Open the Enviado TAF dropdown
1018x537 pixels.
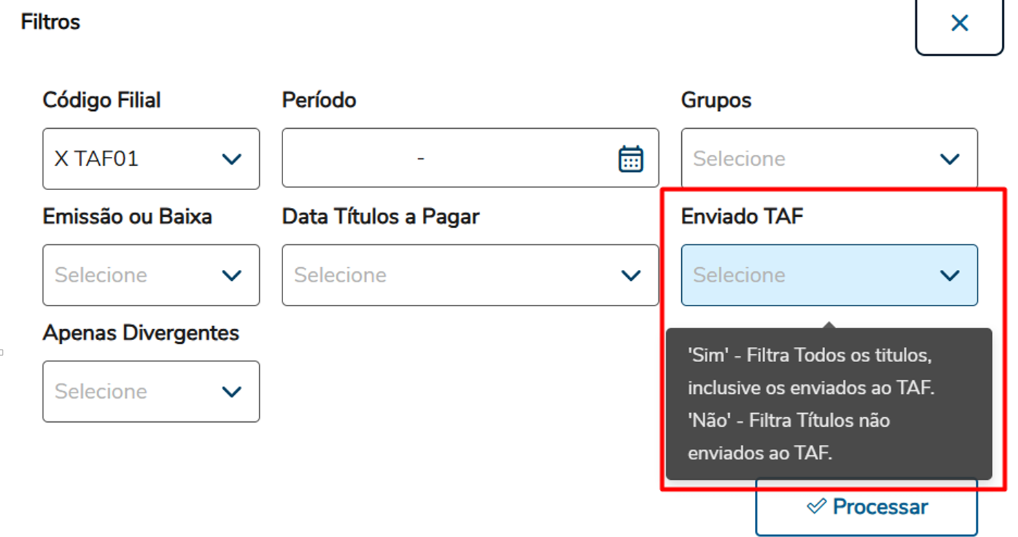[x=806, y=275]
